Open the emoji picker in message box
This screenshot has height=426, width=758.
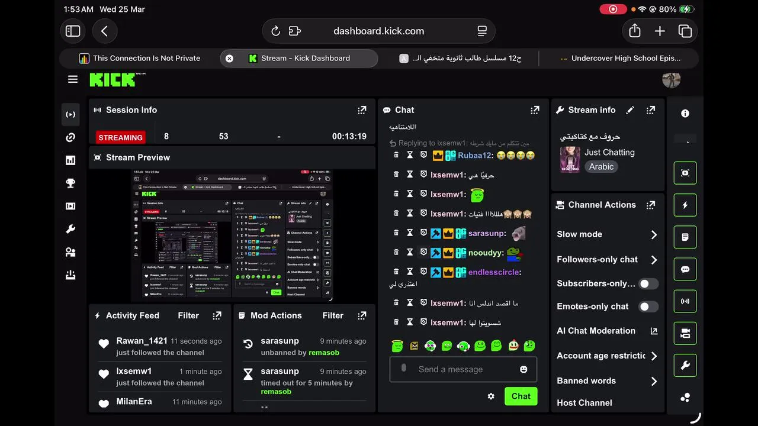tap(523, 369)
